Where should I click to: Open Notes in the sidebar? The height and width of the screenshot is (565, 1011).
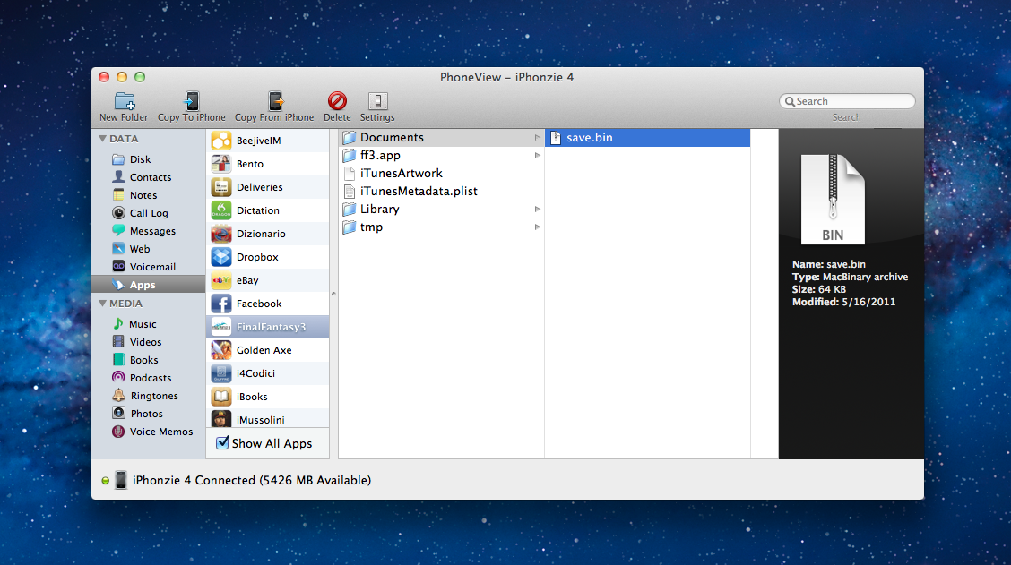click(x=148, y=195)
